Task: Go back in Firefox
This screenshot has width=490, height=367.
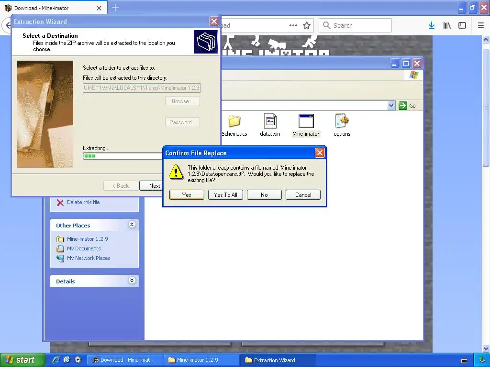Action: [x=7, y=25]
